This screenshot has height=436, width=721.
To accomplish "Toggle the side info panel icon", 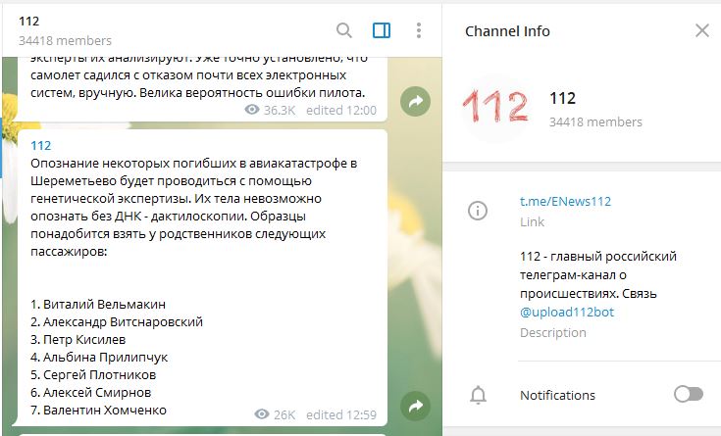I will coord(382,30).
